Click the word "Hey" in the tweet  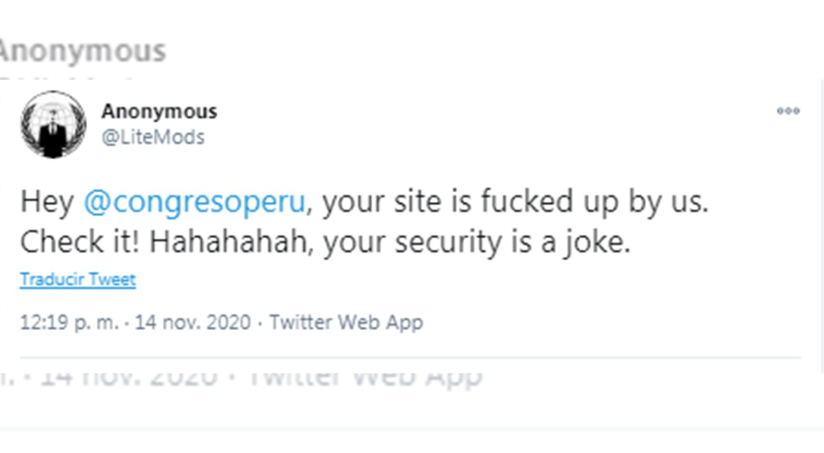47,203
